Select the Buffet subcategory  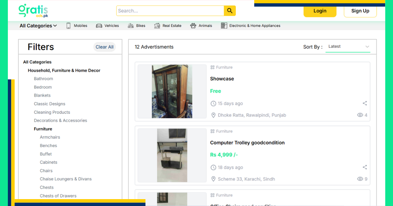coord(46,154)
